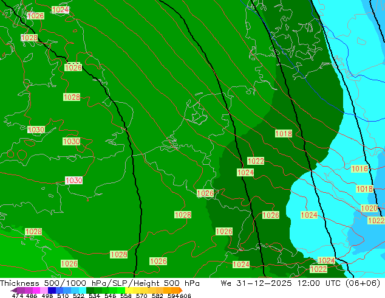Click the 1020 isobar label

click(369, 208)
